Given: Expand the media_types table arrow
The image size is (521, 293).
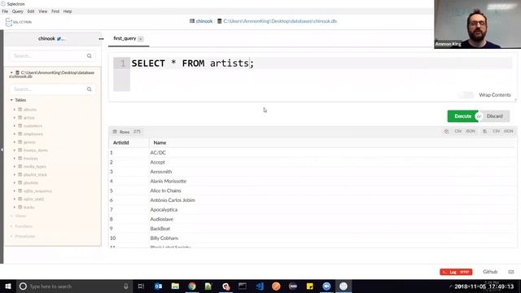Looking at the screenshot, I should coord(15,166).
